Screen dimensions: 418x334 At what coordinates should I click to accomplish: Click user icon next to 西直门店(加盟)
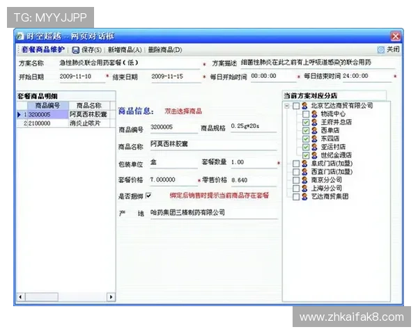pyautogui.click(x=304, y=172)
